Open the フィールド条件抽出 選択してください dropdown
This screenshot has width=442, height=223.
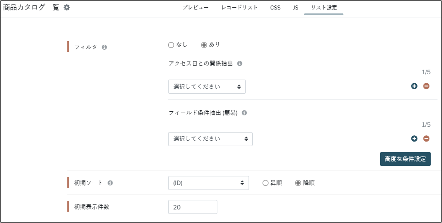tap(210, 139)
